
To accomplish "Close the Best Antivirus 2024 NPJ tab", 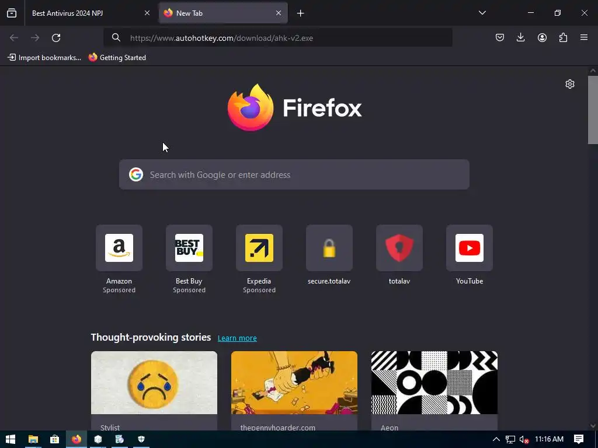I will (147, 13).
